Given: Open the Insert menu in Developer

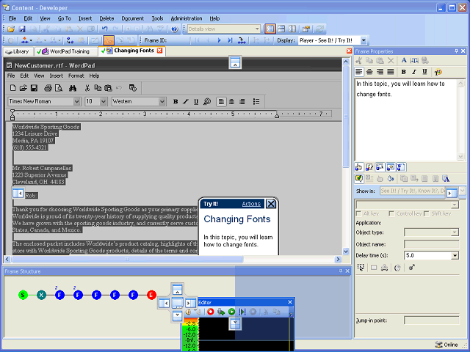Looking at the screenshot, I should click(85, 18).
